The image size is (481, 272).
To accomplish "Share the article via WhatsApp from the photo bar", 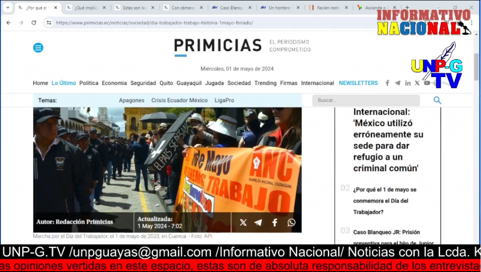I will [x=291, y=222].
